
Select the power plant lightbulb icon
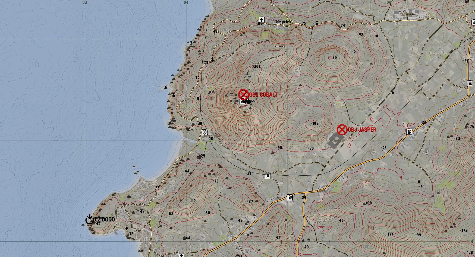(205, 132)
